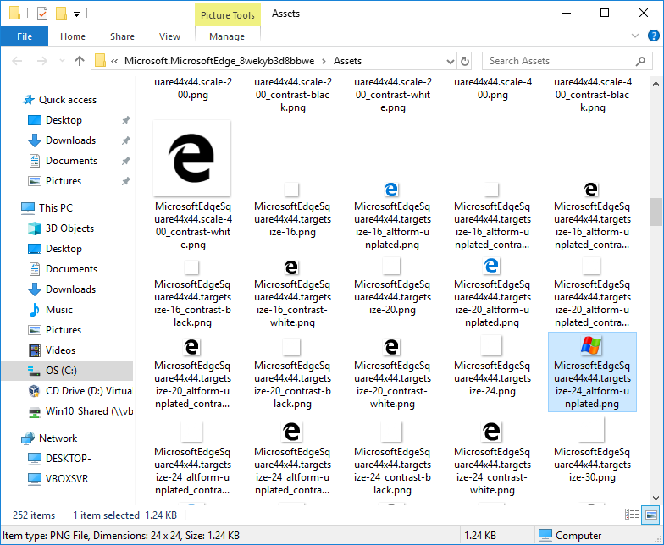Viewport: 664px width, 545px height.
Task: Select the targetsize-20.png file
Action: 392,287
